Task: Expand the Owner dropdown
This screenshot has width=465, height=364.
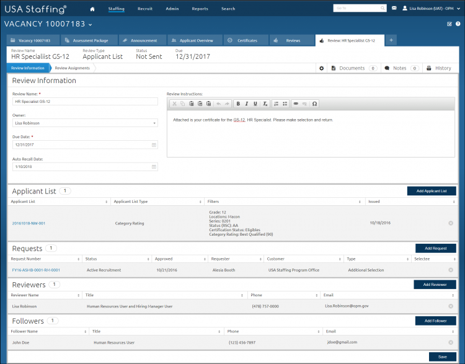Action: pyautogui.click(x=85, y=123)
